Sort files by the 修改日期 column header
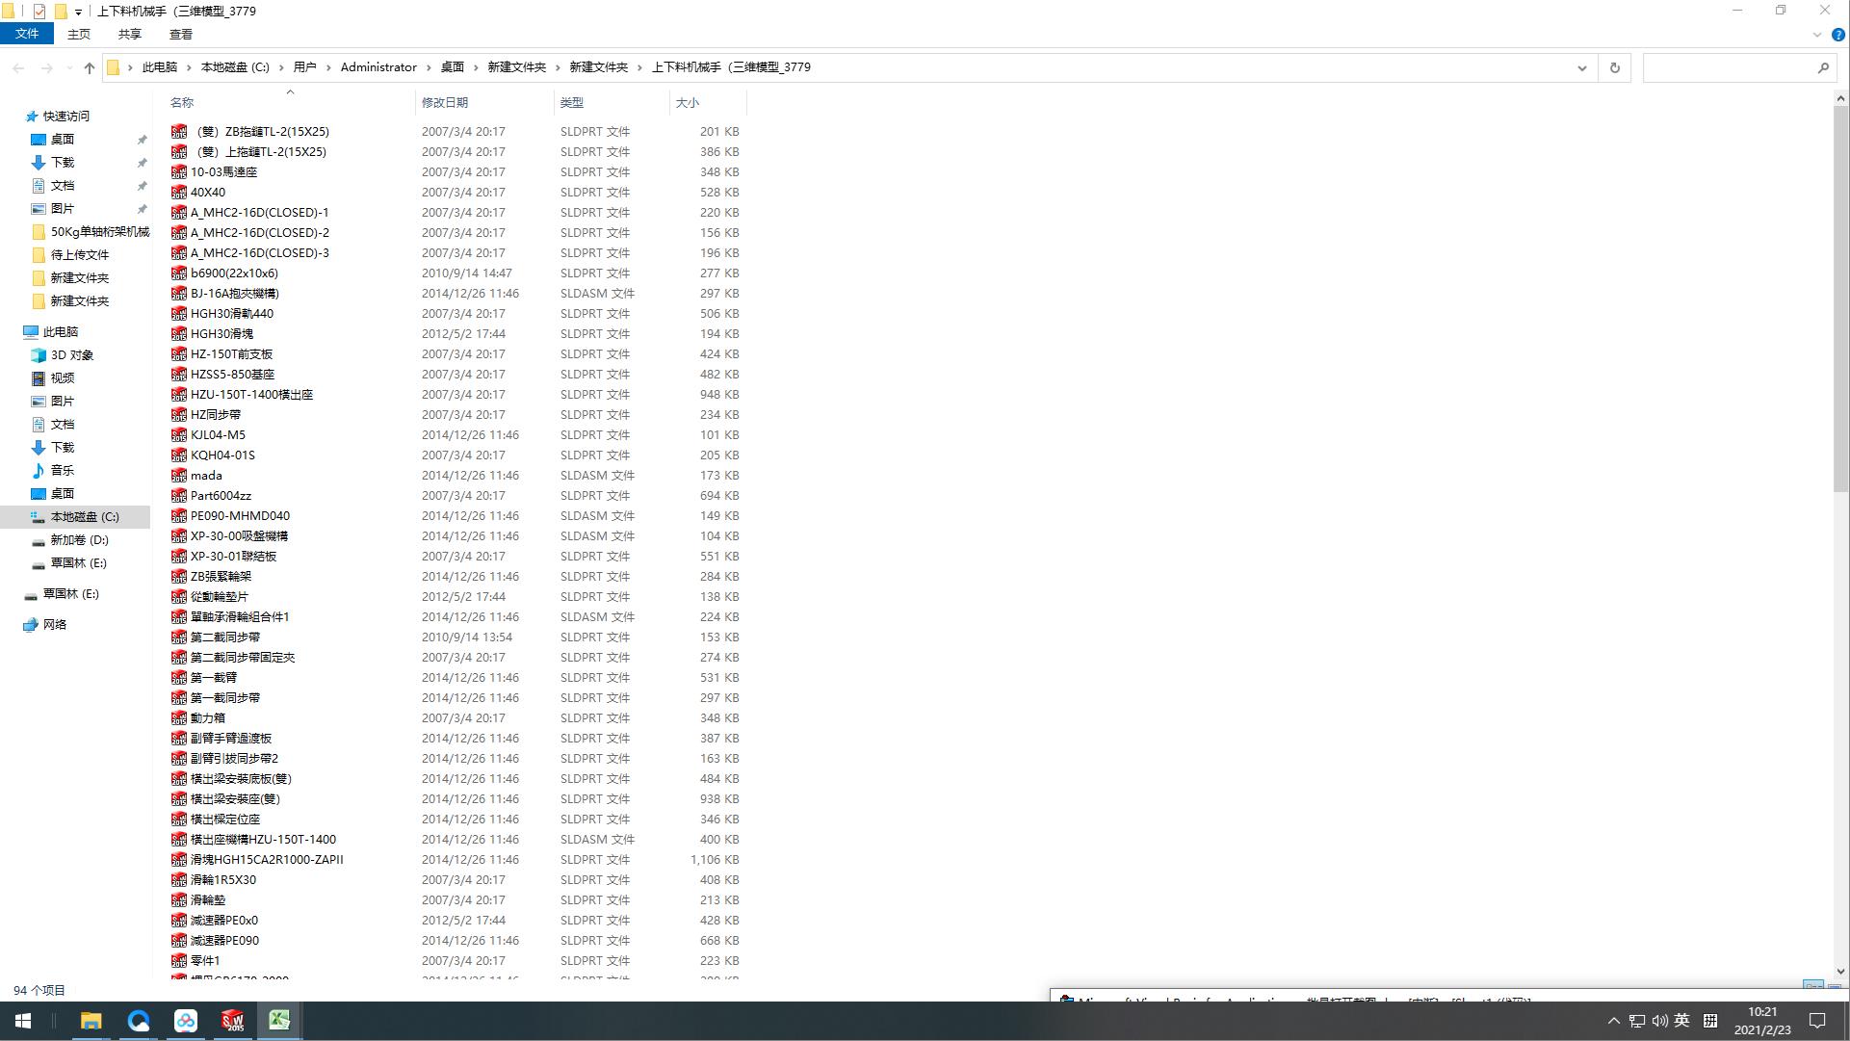Screen dimensions: 1850x1041 445,102
